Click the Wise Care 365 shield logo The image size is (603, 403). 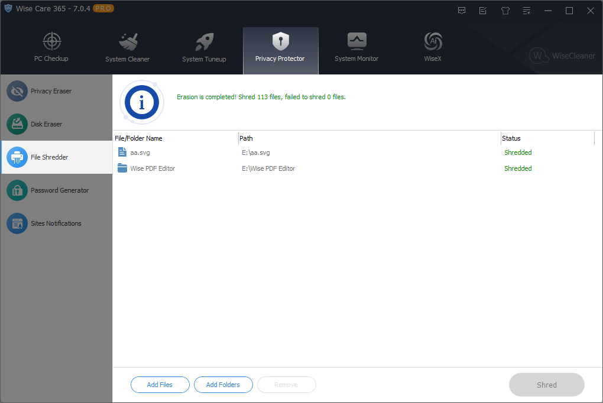pos(8,8)
